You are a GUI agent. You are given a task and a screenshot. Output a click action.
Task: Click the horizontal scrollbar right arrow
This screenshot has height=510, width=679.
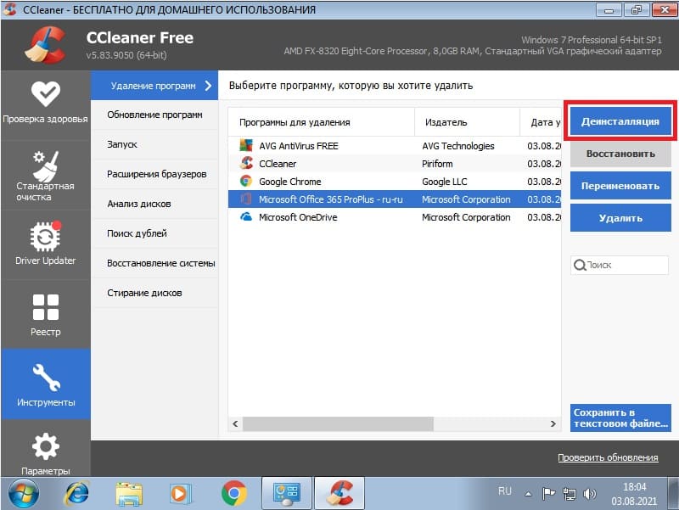pyautogui.click(x=553, y=423)
